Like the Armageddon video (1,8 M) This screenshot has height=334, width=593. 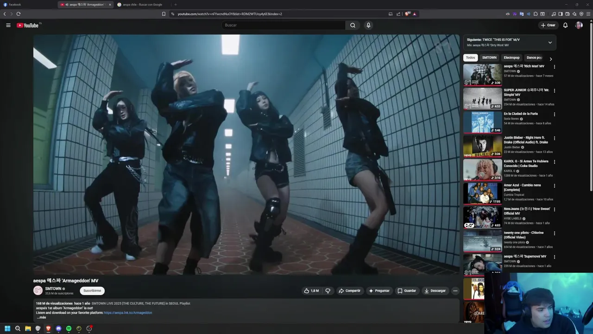[x=311, y=291]
